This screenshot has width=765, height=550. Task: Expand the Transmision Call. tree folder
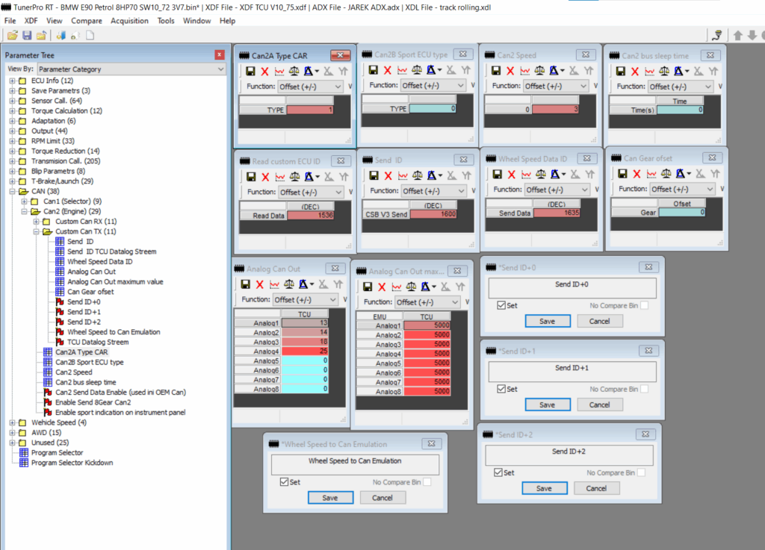tap(12, 160)
